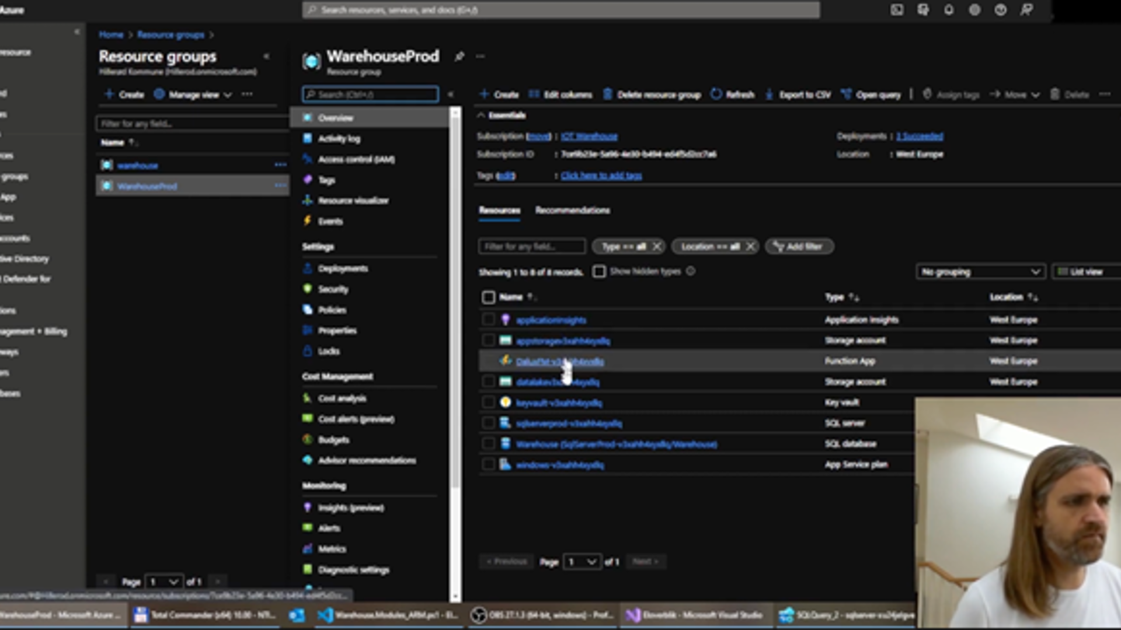Open Diagnostic settings menu item
Image resolution: width=1121 pixels, height=630 pixels.
click(353, 570)
